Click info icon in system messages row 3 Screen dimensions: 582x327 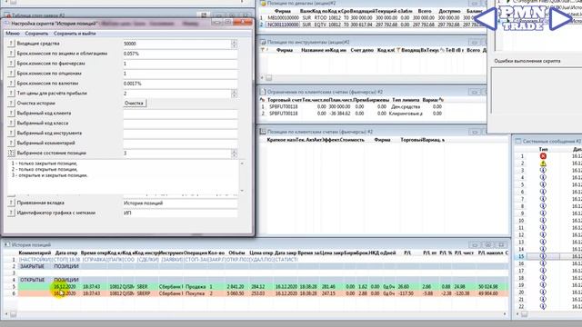pyautogui.click(x=543, y=170)
